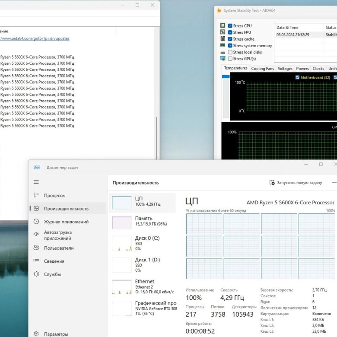
Task: Select the Диск 0 (C:) thumbnail
Action: tap(122, 244)
